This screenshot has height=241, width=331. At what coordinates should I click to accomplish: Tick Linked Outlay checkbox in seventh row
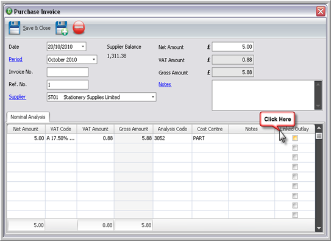[x=295, y=196]
